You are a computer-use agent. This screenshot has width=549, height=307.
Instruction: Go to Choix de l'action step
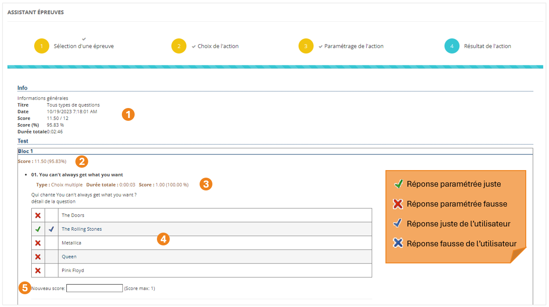tap(218, 46)
